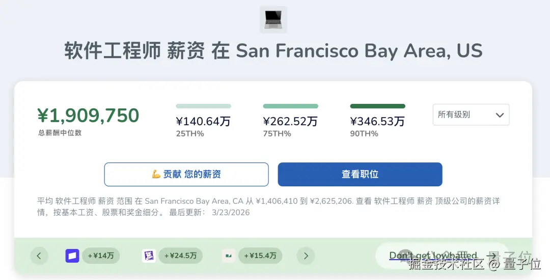Screen dimensions: 550x280
Task: Click the company logo beside +¥15.4万
Action: [229, 256]
